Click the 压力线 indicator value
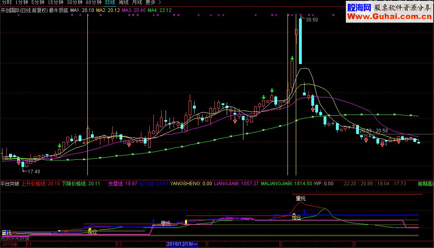Screen dimensions: 434x248 pos(154,184)
